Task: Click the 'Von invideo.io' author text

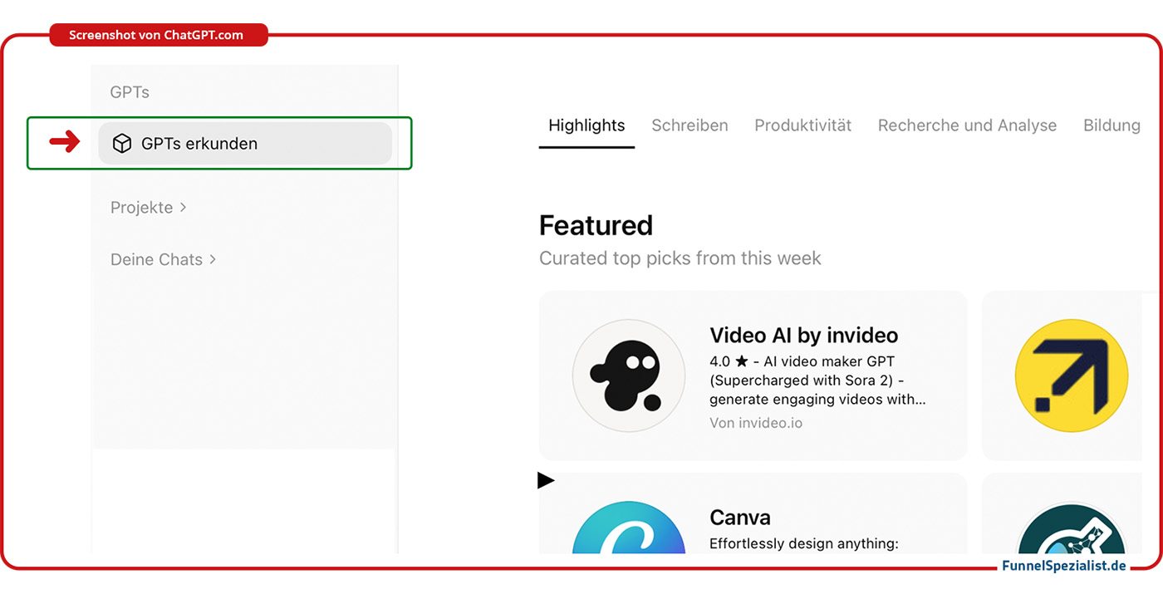Action: [756, 423]
